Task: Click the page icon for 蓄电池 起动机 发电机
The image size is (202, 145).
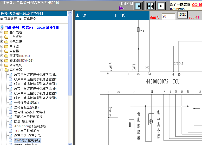Action: (x=11, y=112)
